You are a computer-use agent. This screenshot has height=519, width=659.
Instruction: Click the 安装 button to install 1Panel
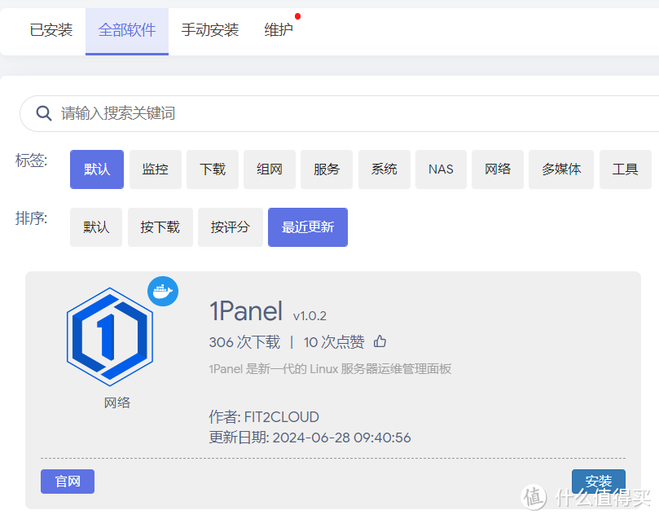[598, 482]
